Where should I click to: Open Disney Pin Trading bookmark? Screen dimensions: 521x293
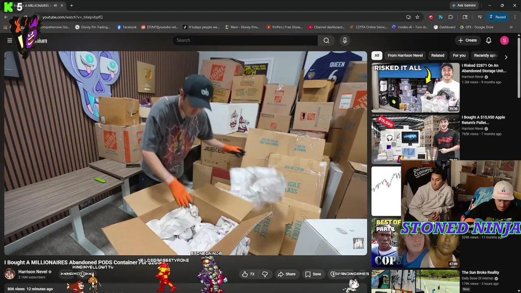click(x=93, y=27)
